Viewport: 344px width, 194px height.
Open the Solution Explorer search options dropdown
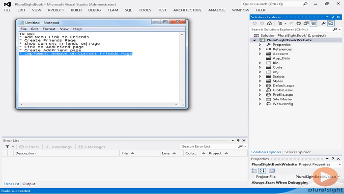pos(340,29)
